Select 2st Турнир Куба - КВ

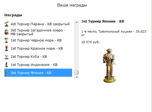coord(38,57)
